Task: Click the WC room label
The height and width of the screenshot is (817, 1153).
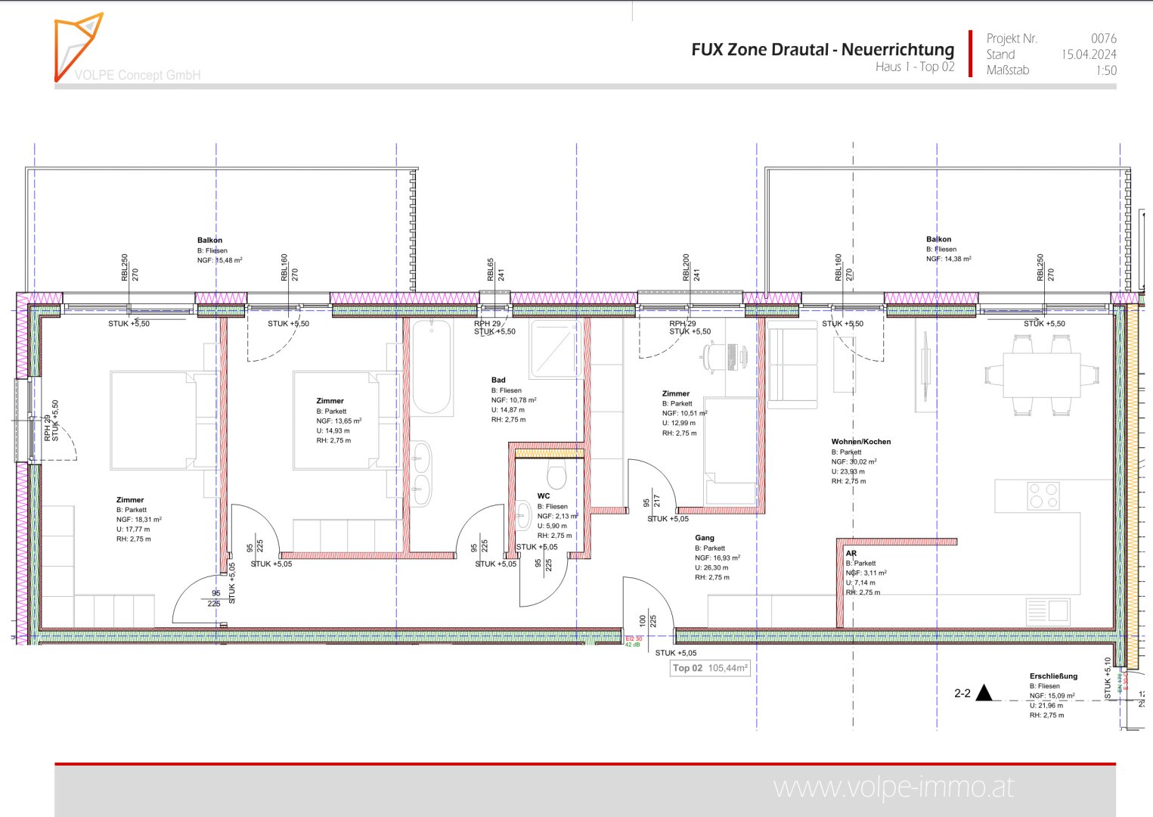Action: pos(544,496)
